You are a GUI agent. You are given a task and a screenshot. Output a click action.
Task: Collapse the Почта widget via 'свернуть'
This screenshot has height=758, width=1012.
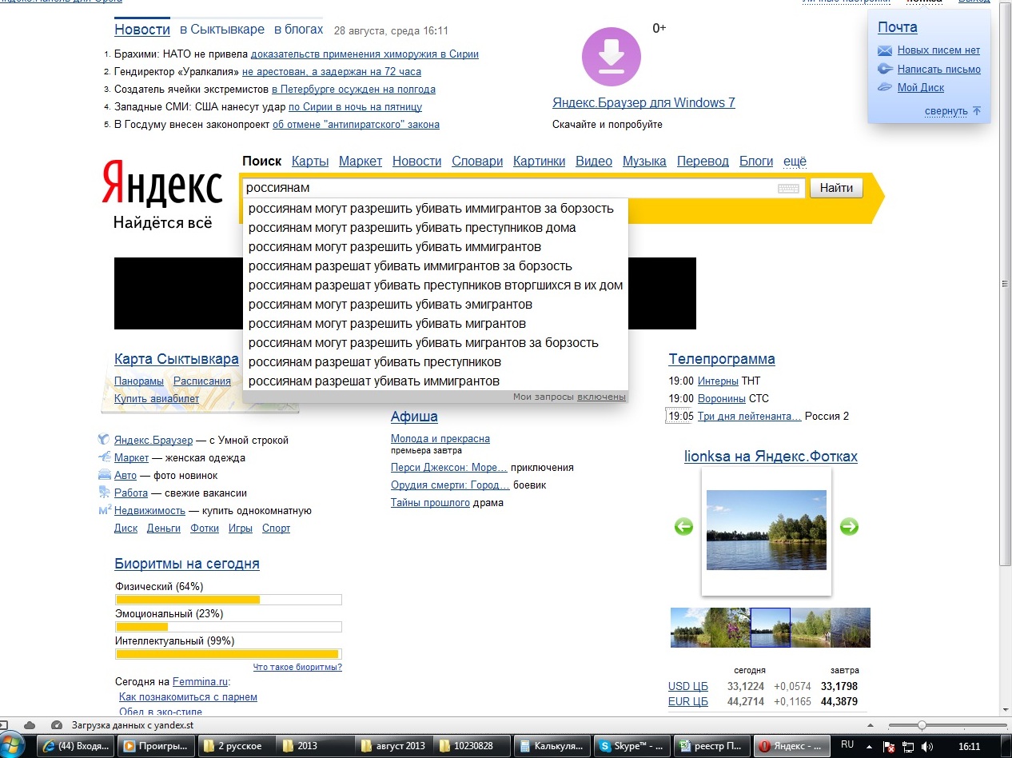pyautogui.click(x=946, y=111)
